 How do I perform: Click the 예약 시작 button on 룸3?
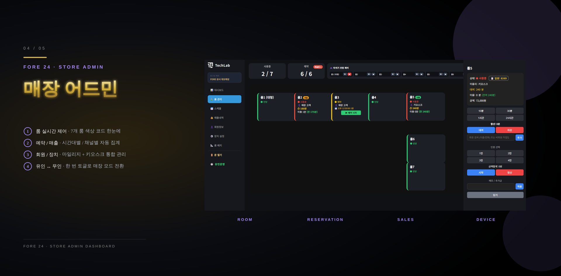click(x=351, y=113)
